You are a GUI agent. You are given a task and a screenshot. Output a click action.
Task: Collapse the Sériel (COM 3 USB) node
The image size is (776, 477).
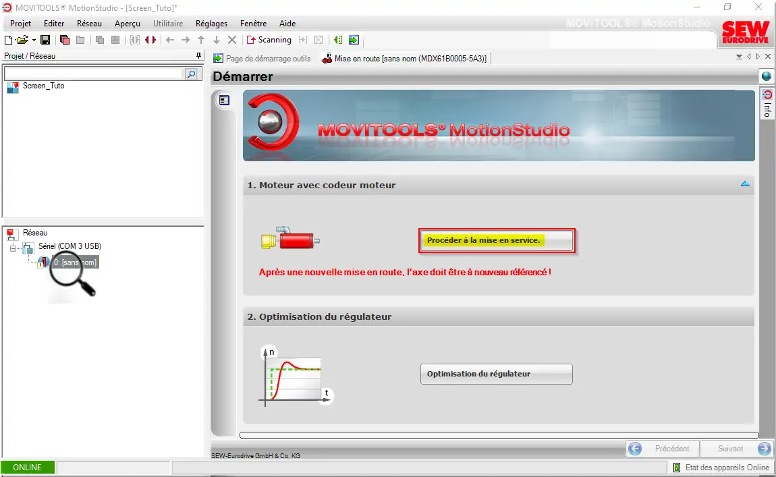coord(13,248)
